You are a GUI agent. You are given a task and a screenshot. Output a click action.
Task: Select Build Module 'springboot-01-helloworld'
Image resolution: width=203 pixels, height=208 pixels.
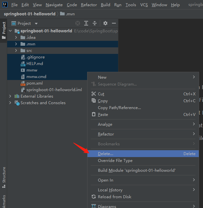[x=143, y=170]
